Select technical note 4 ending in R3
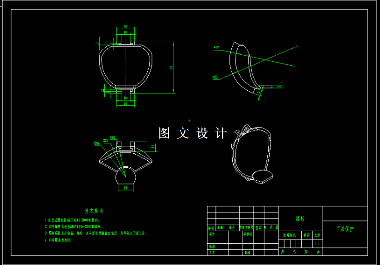The image size is (380, 265). (57, 240)
